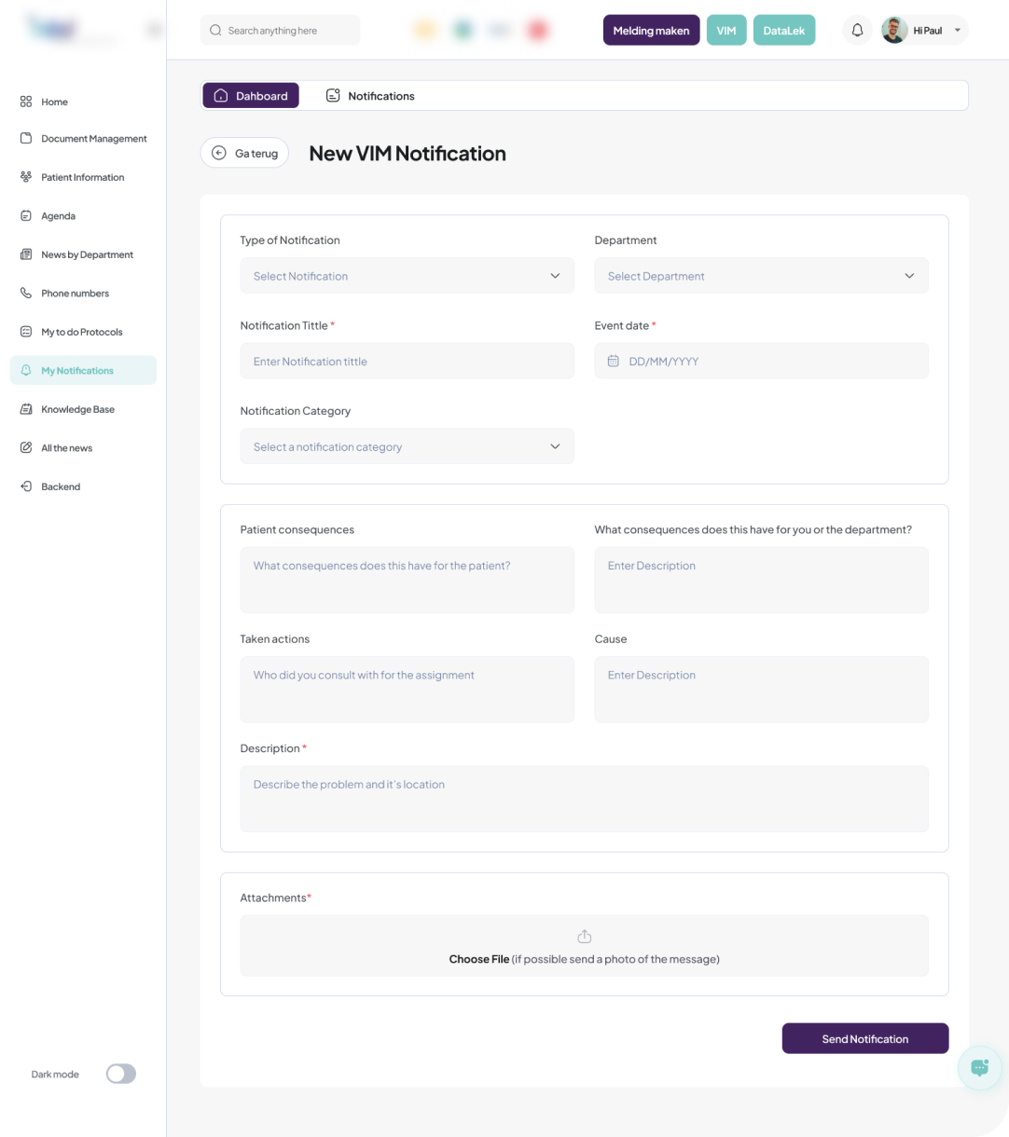Go to Document Management in sidebar
1009x1137 pixels.
coord(93,139)
